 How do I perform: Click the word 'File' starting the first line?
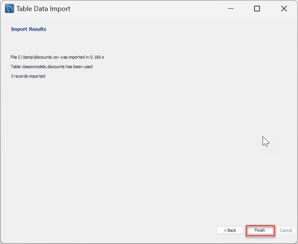tap(14, 57)
